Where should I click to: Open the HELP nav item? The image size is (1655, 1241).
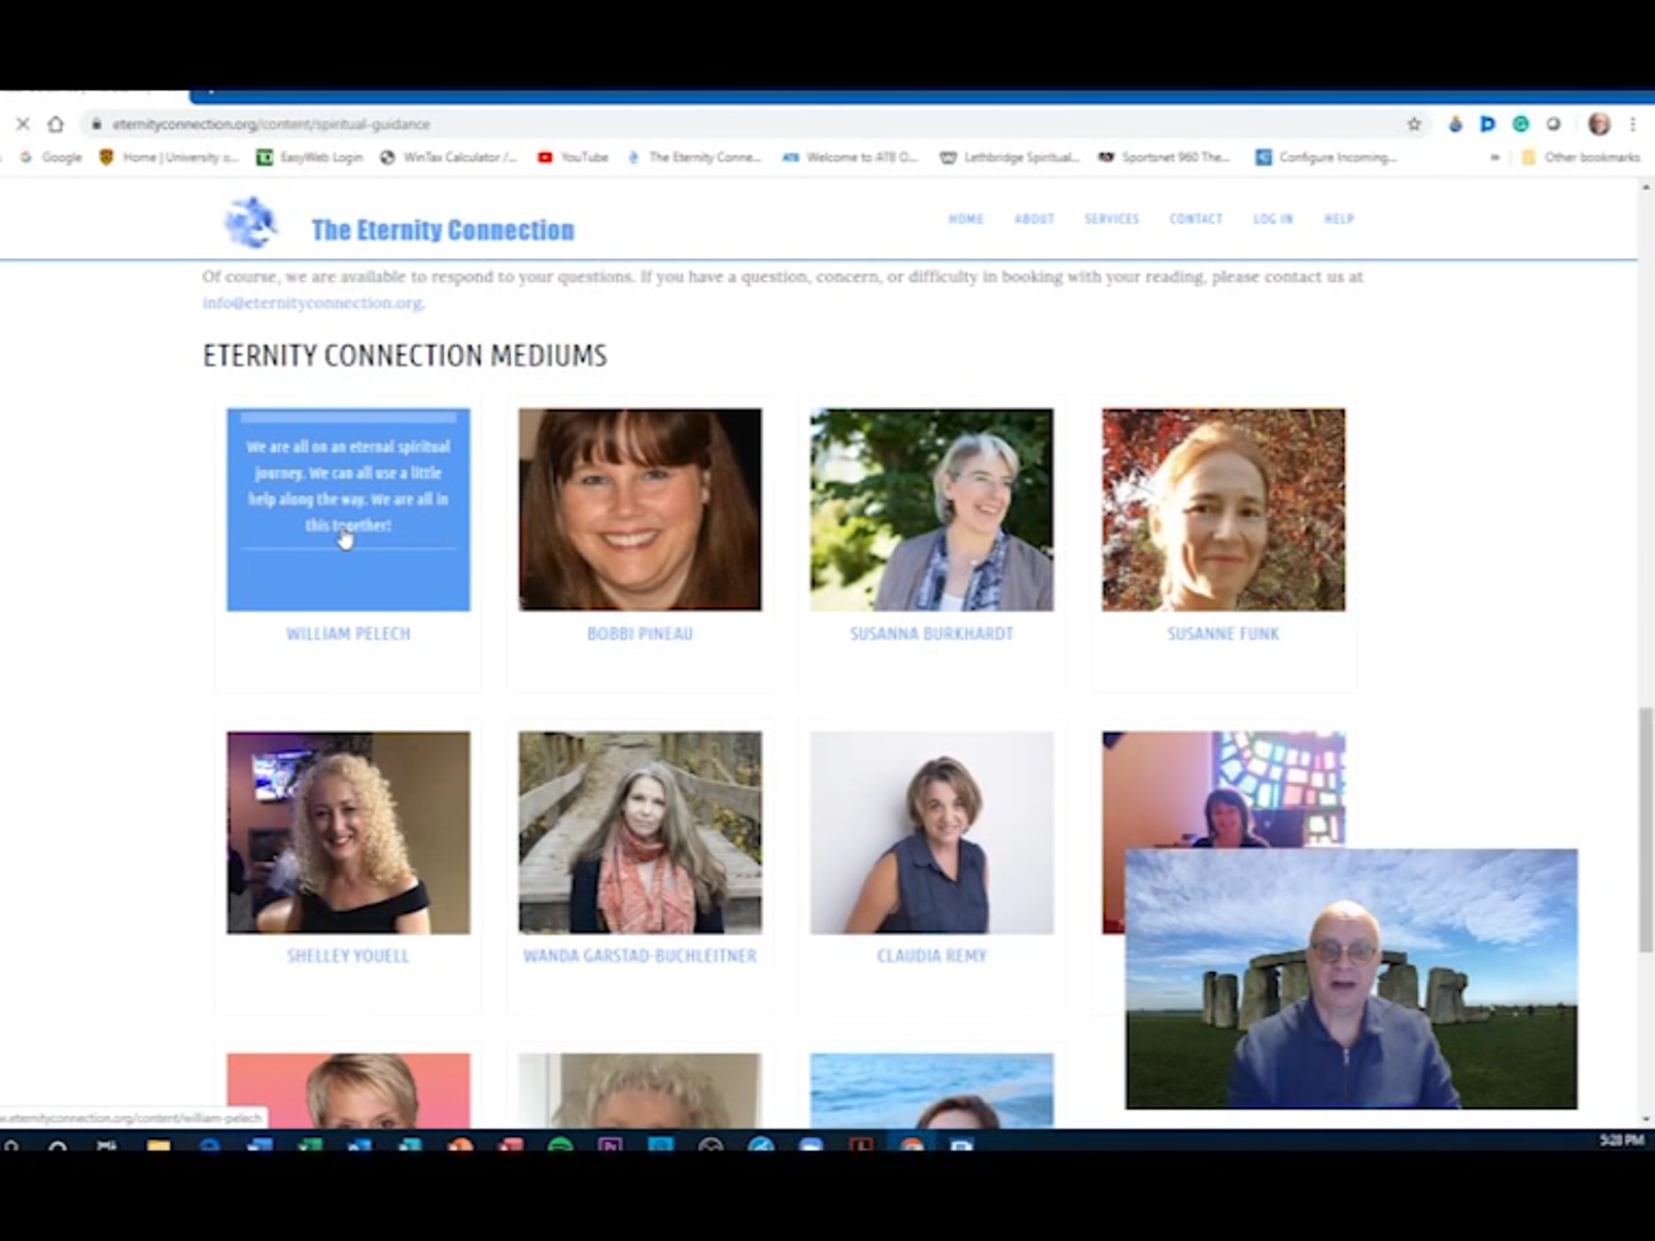[x=1338, y=219]
